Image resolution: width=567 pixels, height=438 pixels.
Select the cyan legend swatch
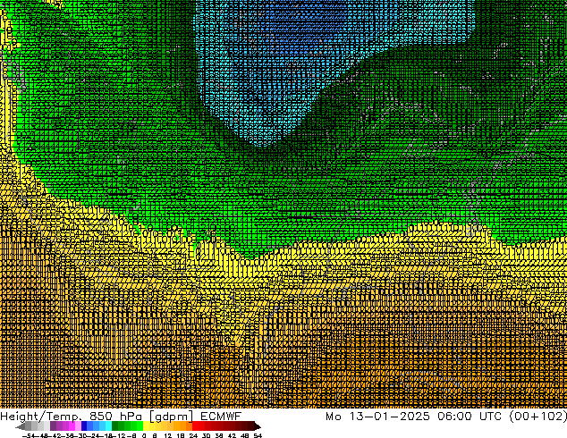108,425
